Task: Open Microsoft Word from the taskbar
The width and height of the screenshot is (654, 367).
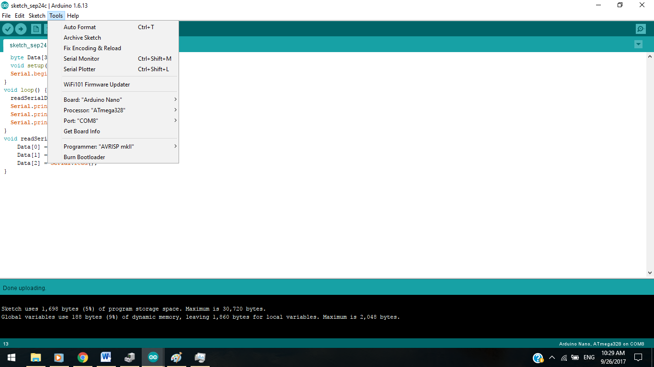Action: 106,357
